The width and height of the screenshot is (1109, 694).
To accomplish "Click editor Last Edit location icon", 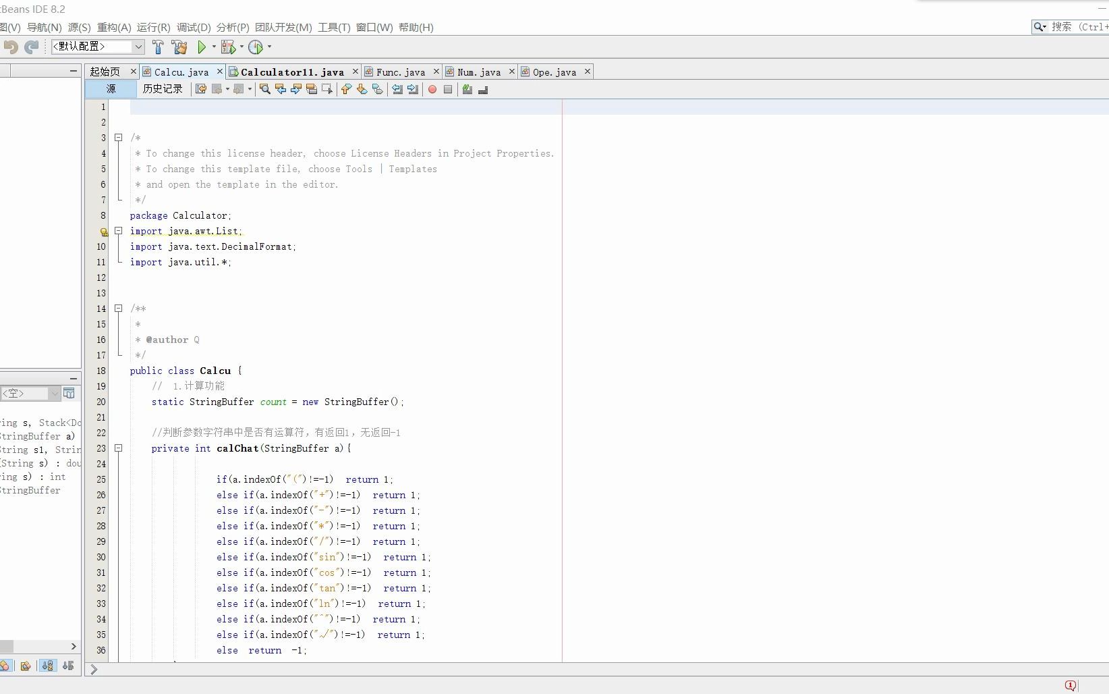I will (x=201, y=89).
